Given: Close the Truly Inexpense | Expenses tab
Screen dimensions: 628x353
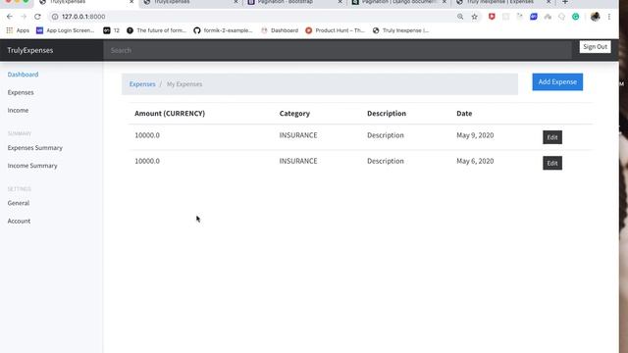Looking at the screenshot, I should coord(549,2).
